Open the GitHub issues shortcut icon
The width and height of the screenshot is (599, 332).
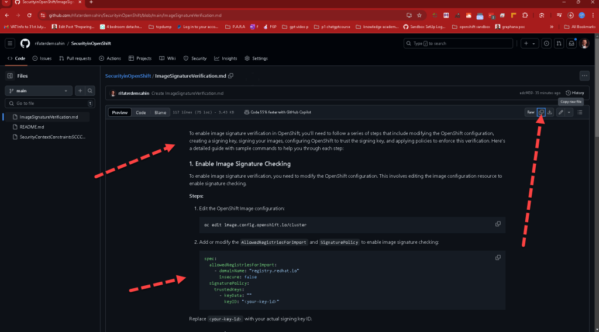pyautogui.click(x=546, y=43)
